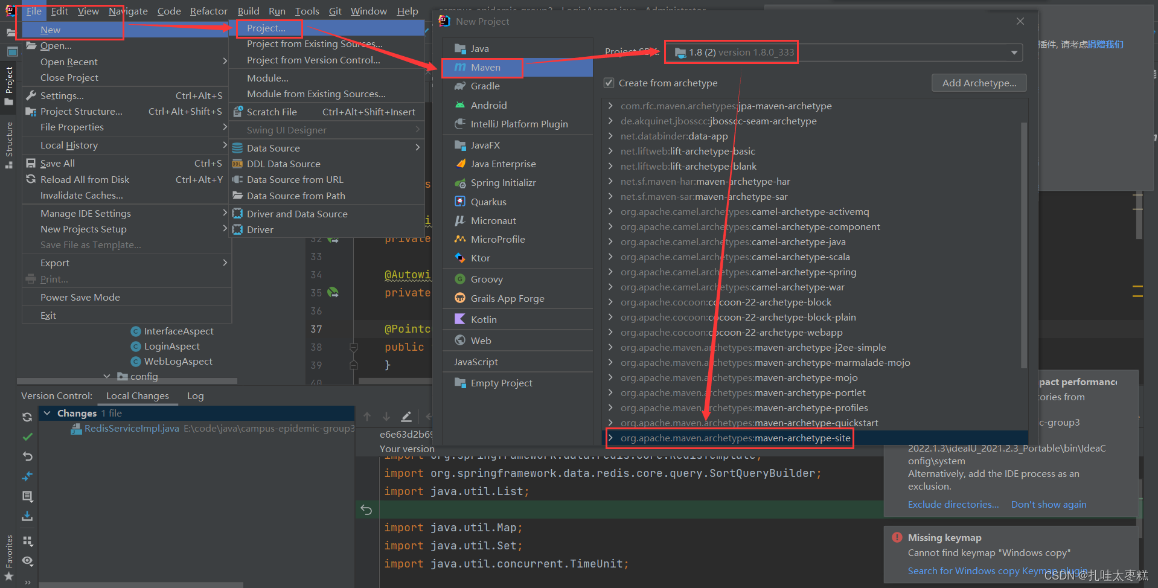
Task: Open the Data Source submenu
Action: (326, 148)
